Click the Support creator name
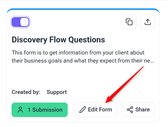Viewport: 168px width, 127px height. pyautogui.click(x=57, y=92)
